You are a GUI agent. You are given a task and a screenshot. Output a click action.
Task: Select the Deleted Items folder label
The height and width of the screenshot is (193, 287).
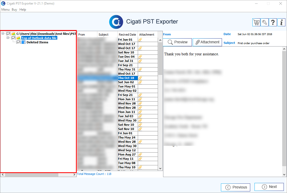click(37, 42)
